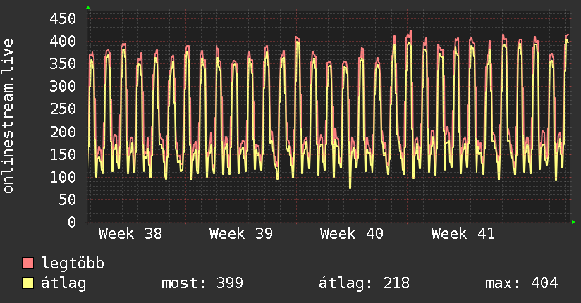
Task: Click the 250 y-axis label
Action: point(63,109)
